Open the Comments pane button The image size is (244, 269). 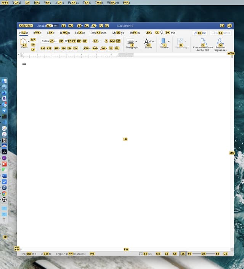point(220,33)
